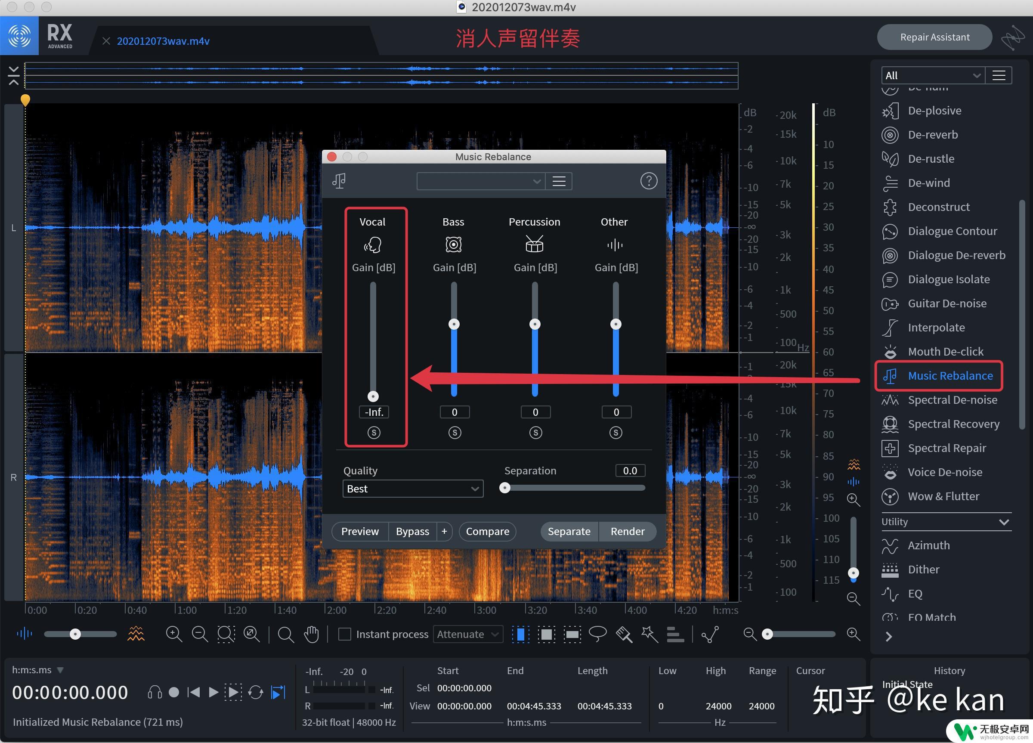Solo the Percussion stem
This screenshot has height=743, width=1033.
tap(535, 433)
